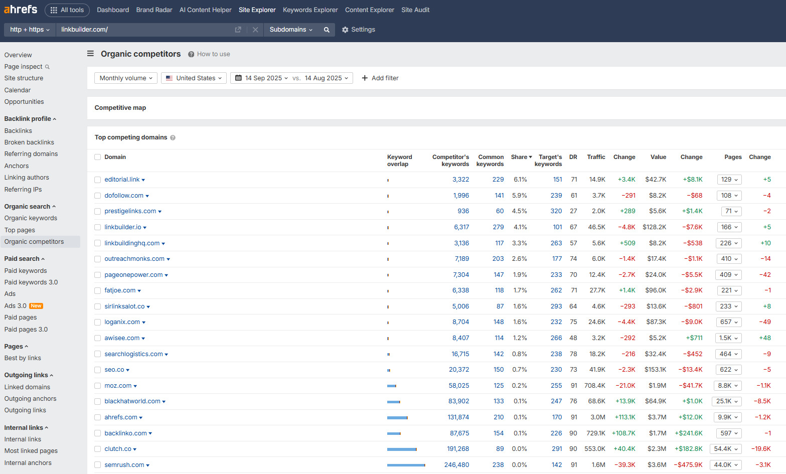
Task: Open the dropdown arrow next to loganix.com
Action: coord(144,323)
